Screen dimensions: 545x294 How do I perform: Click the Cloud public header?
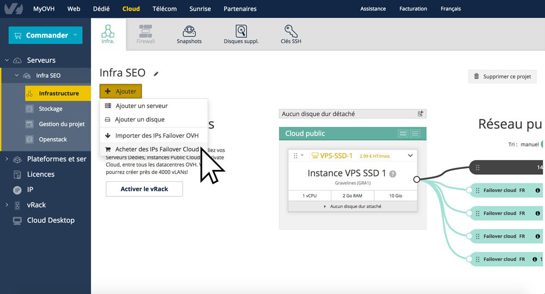pos(353,133)
